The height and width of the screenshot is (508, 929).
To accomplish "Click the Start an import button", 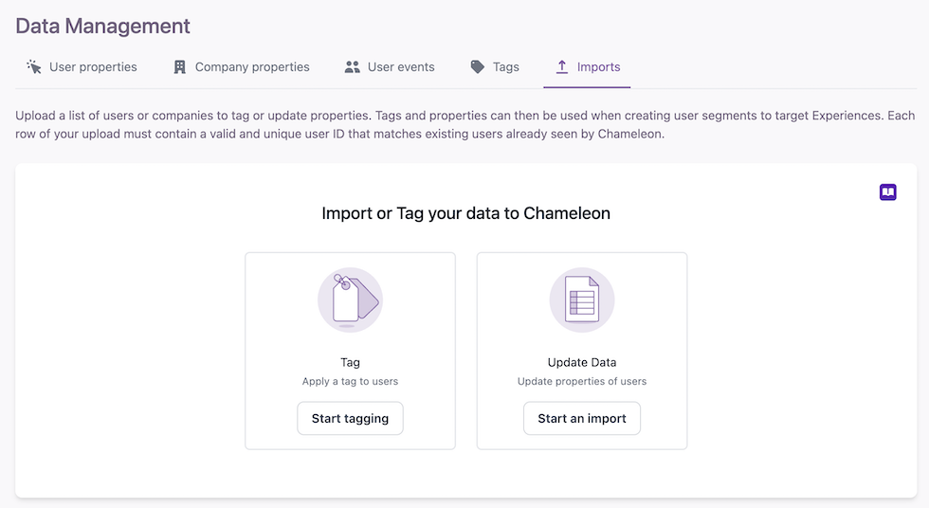I will tap(582, 419).
